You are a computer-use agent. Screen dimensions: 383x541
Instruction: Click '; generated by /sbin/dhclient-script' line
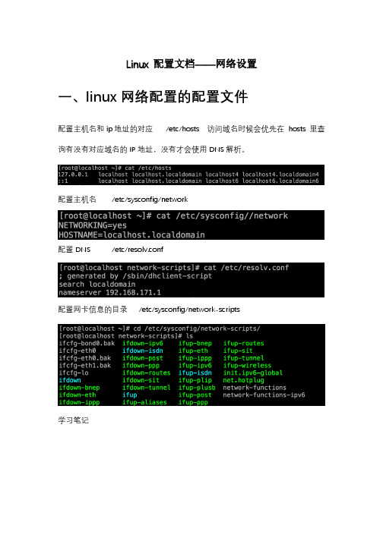pos(135,276)
